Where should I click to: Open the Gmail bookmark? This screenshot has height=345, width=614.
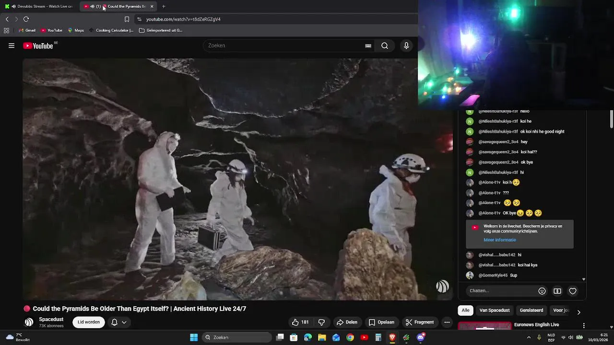[27, 30]
